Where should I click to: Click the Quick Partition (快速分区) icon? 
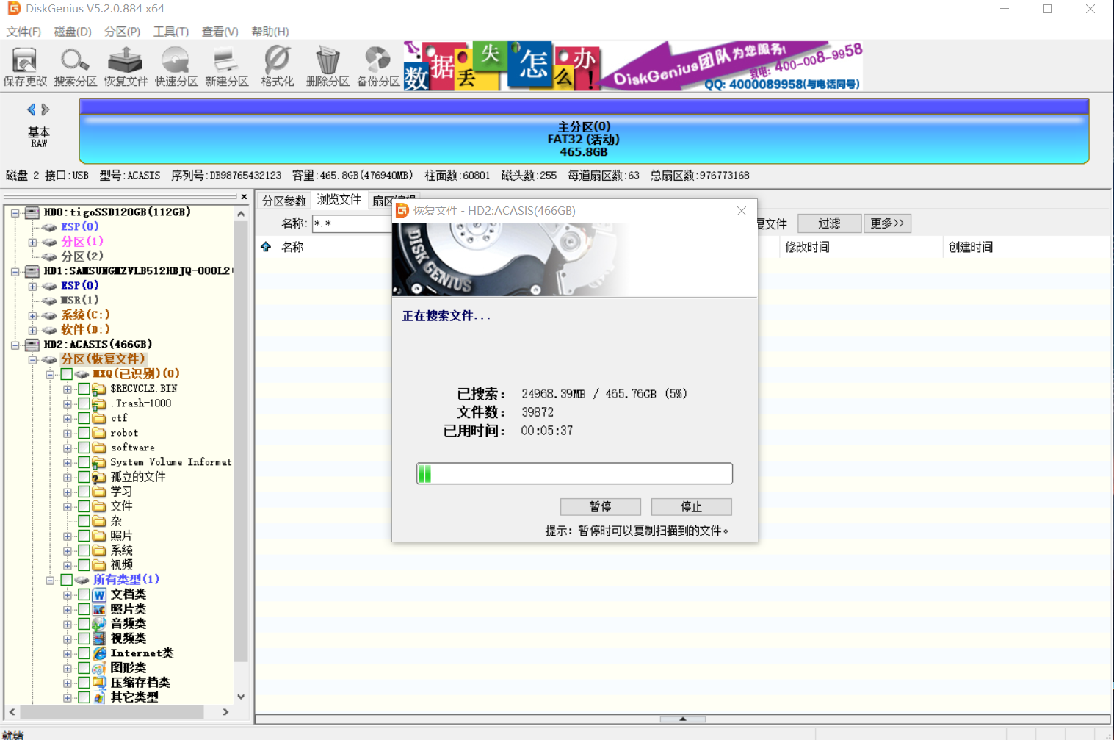tap(176, 67)
